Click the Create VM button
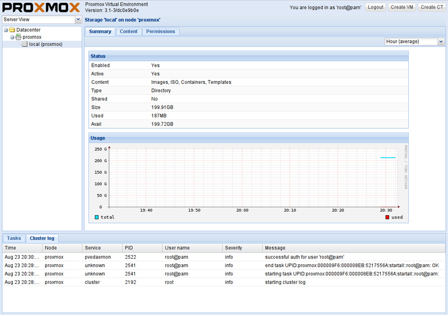This screenshot has width=448, height=315. [x=402, y=7]
